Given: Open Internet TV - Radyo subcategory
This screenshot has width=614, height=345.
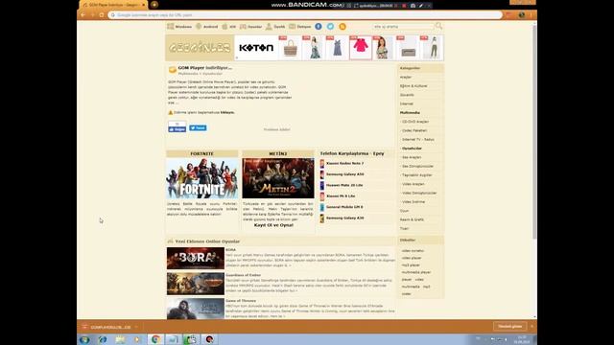Looking at the screenshot, I should click(x=418, y=139).
